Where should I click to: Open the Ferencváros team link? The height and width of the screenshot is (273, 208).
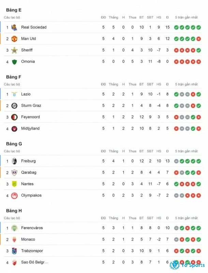[x=32, y=228]
